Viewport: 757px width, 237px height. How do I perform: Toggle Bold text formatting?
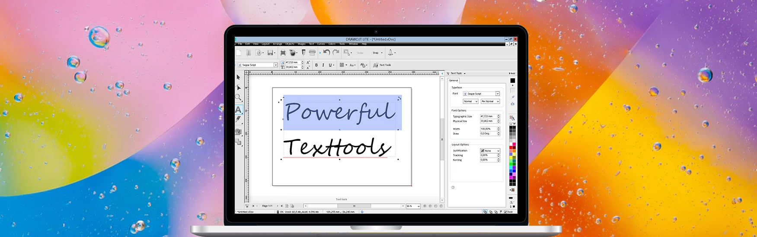(x=316, y=65)
